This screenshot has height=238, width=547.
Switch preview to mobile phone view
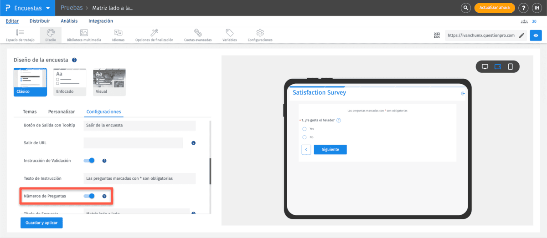pyautogui.click(x=511, y=67)
